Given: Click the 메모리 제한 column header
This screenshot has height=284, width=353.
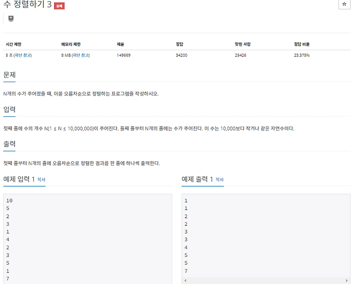Looking at the screenshot, I should point(71,44).
